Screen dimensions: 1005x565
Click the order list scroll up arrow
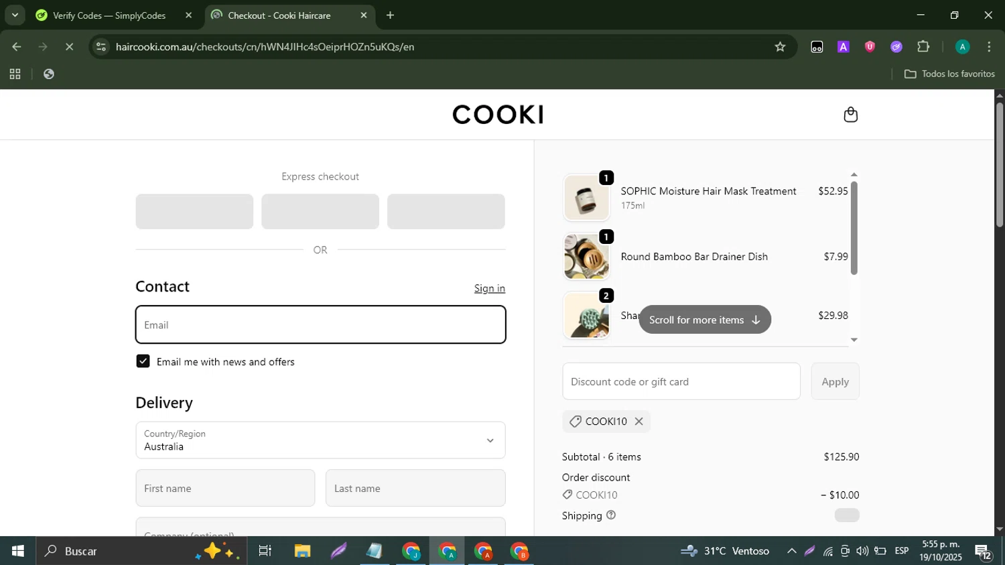[854, 174]
